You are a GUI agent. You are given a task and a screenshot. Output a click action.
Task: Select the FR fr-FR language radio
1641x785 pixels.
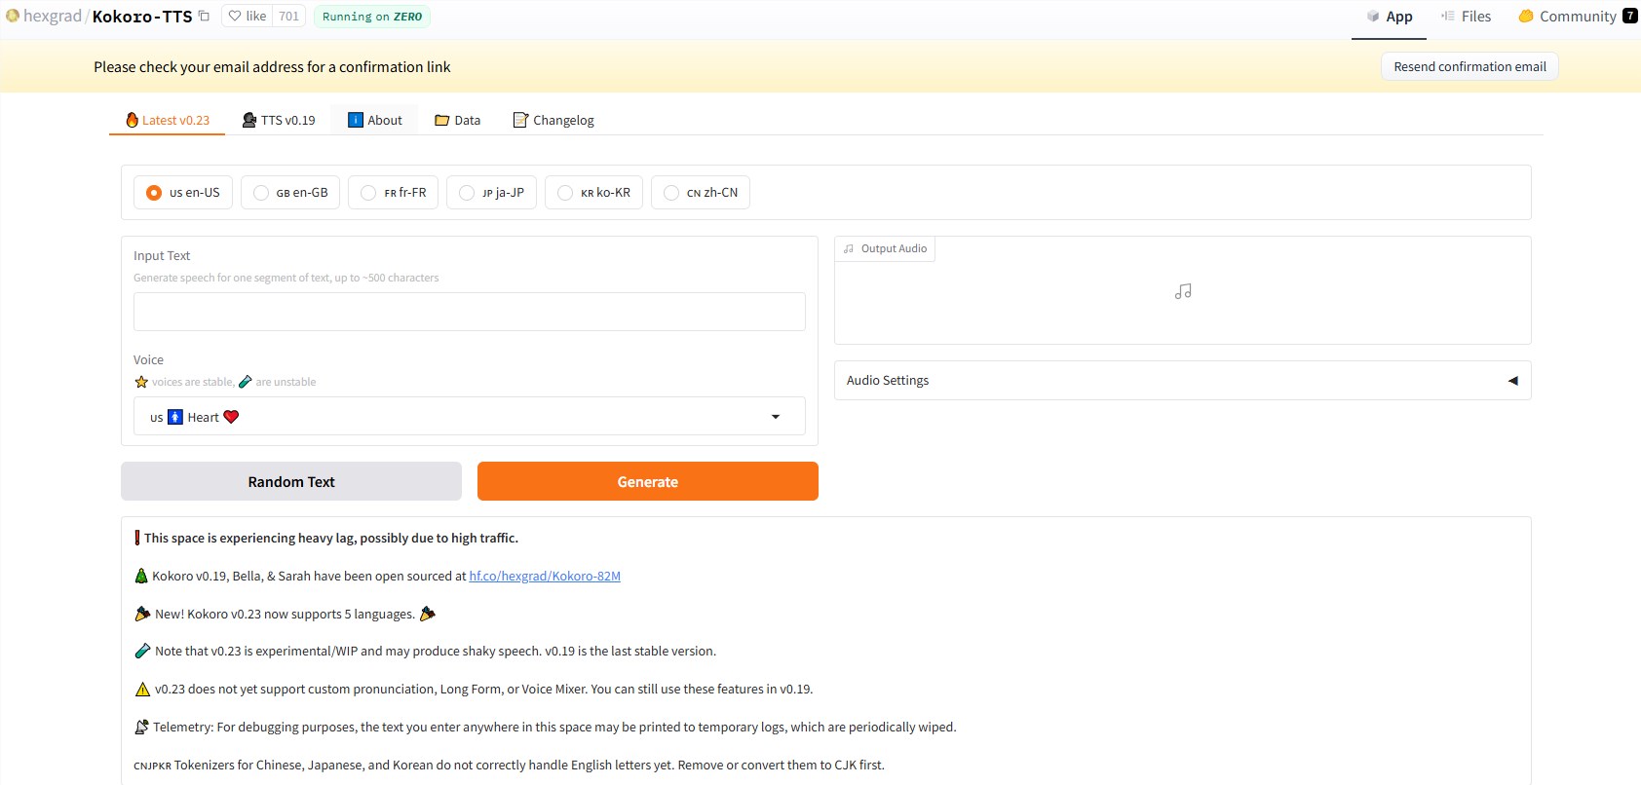coord(394,193)
